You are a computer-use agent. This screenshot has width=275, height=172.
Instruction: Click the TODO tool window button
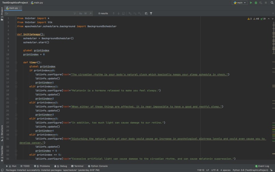coord(25,166)
